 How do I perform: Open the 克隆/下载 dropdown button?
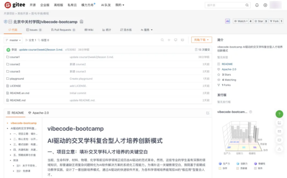(201, 40)
